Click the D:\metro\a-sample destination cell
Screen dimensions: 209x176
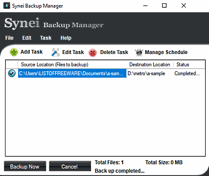tap(146, 74)
